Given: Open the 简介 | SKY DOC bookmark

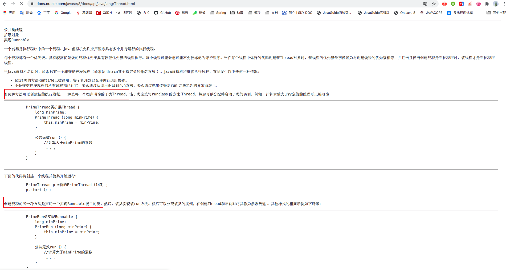Looking at the screenshot, I should point(297,13).
